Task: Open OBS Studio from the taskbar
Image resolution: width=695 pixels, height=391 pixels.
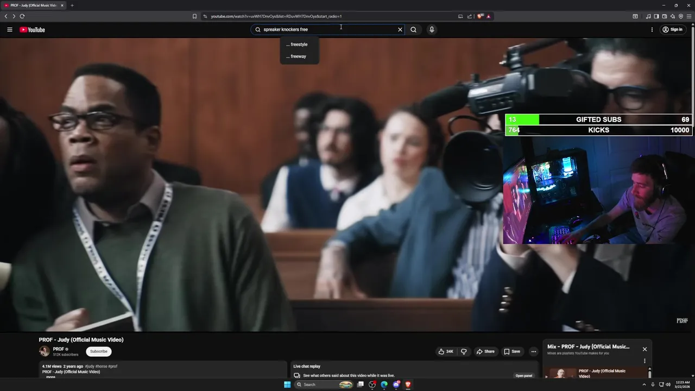Action: [372, 384]
